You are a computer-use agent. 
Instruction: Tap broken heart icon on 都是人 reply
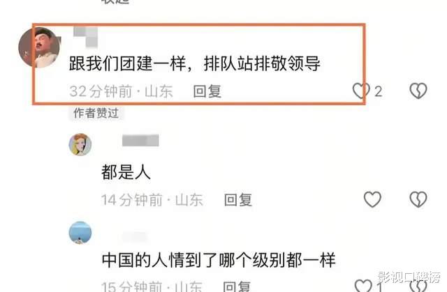tap(418, 199)
